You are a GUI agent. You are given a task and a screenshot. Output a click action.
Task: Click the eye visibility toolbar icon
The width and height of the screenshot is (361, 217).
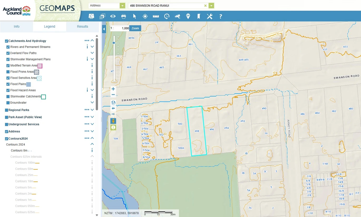point(113,16)
